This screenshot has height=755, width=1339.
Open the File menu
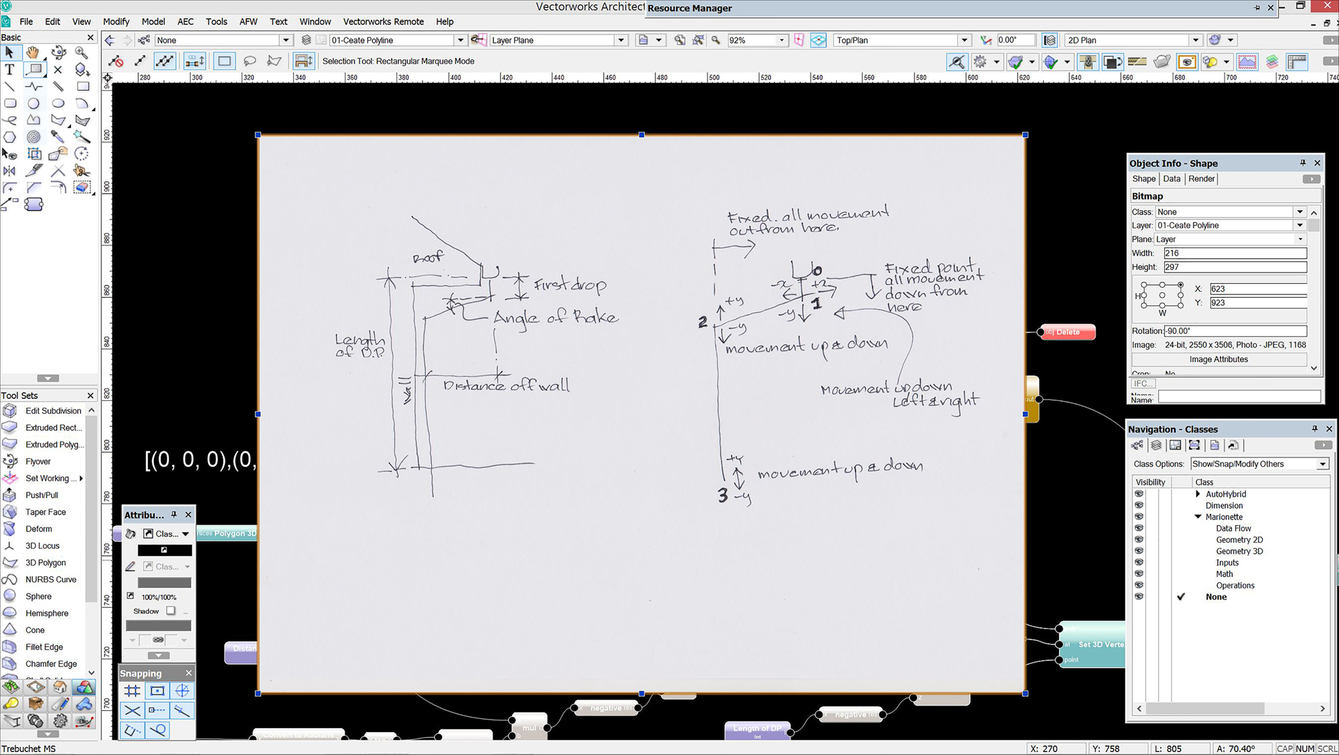(26, 21)
